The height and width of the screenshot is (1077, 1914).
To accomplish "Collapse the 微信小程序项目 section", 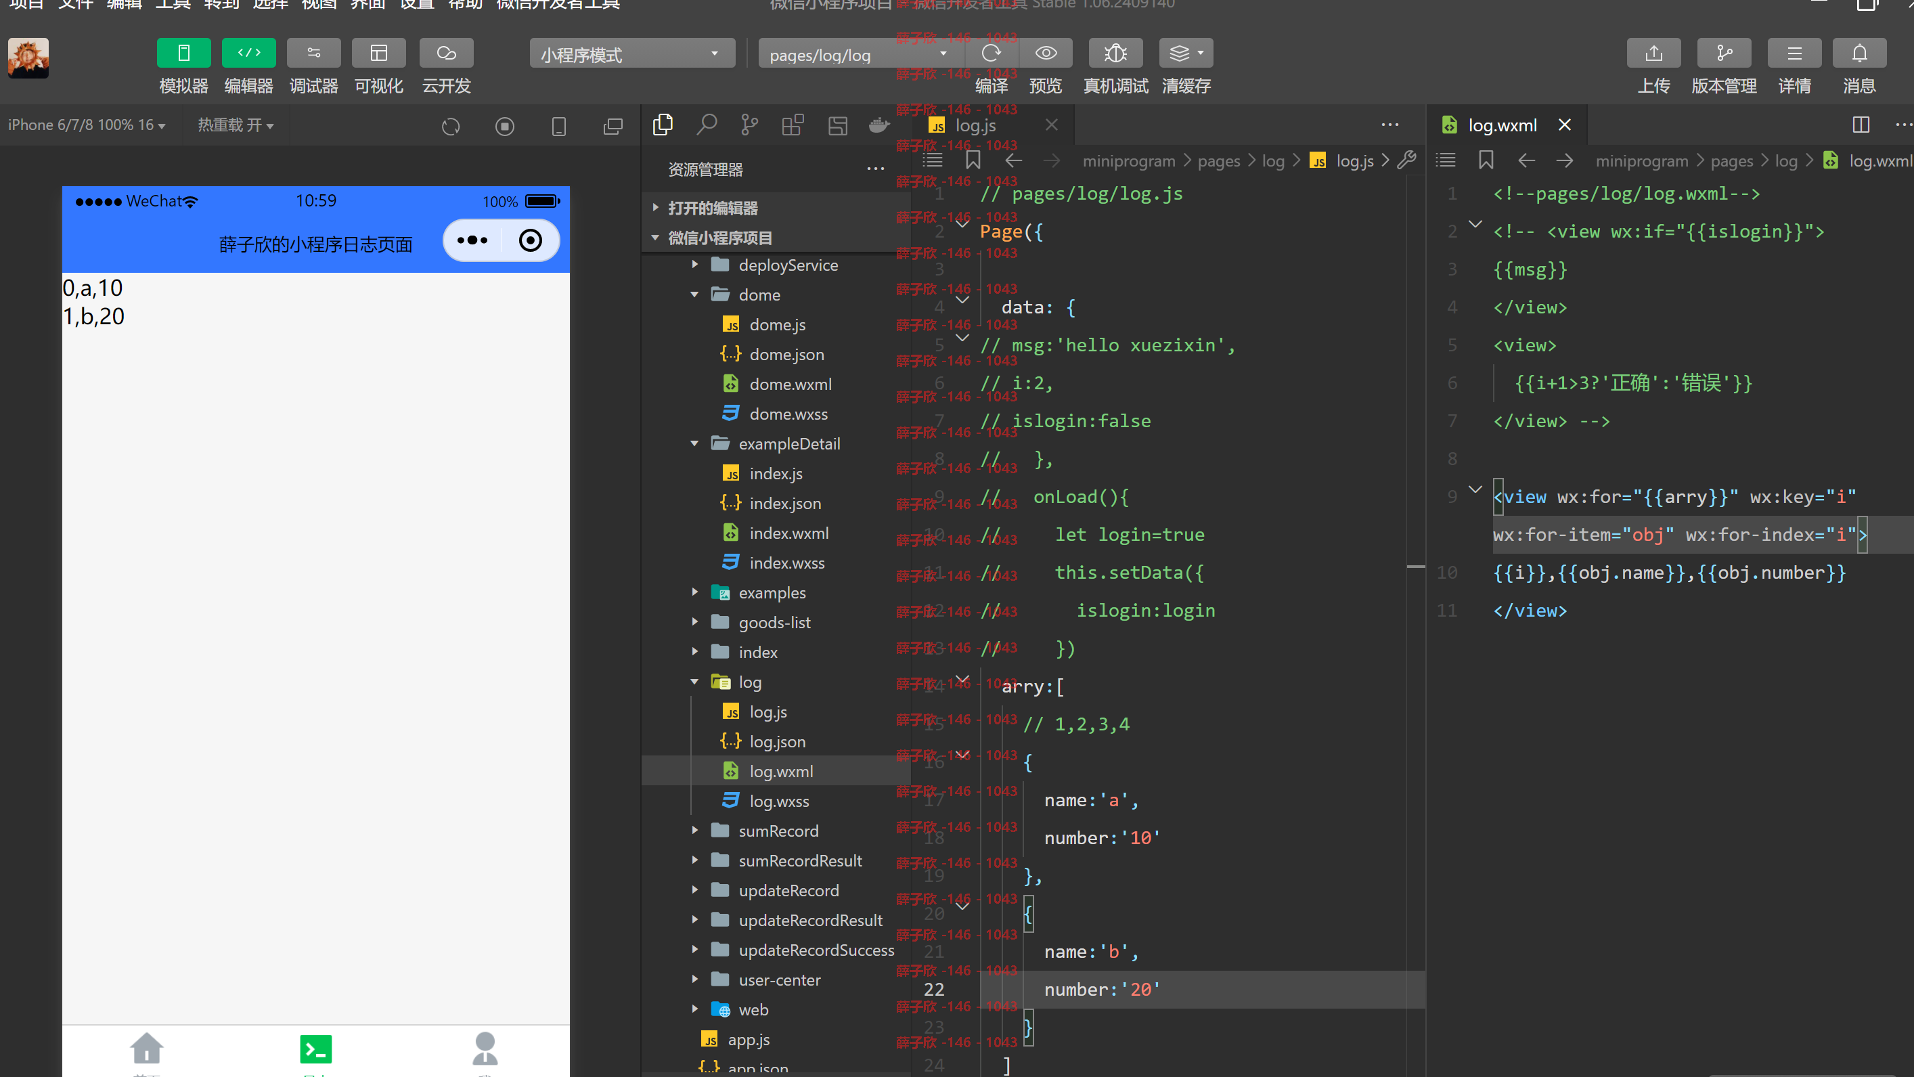I will pyautogui.click(x=776, y=237).
